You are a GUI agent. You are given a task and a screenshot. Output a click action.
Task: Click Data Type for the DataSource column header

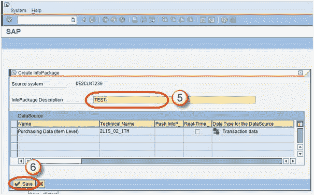tap(253, 124)
